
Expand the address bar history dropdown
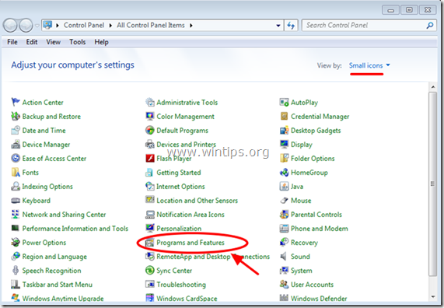click(x=278, y=26)
